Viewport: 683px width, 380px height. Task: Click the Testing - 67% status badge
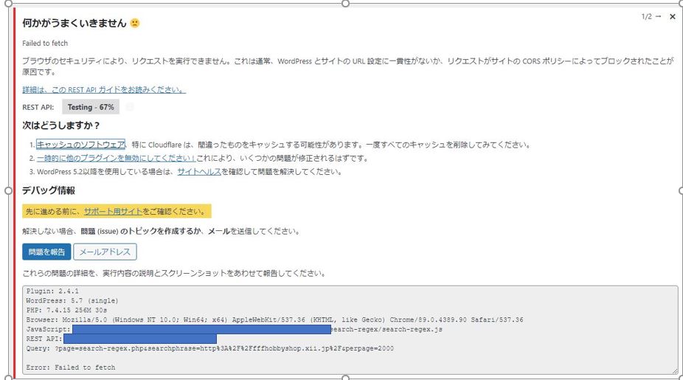click(91, 107)
